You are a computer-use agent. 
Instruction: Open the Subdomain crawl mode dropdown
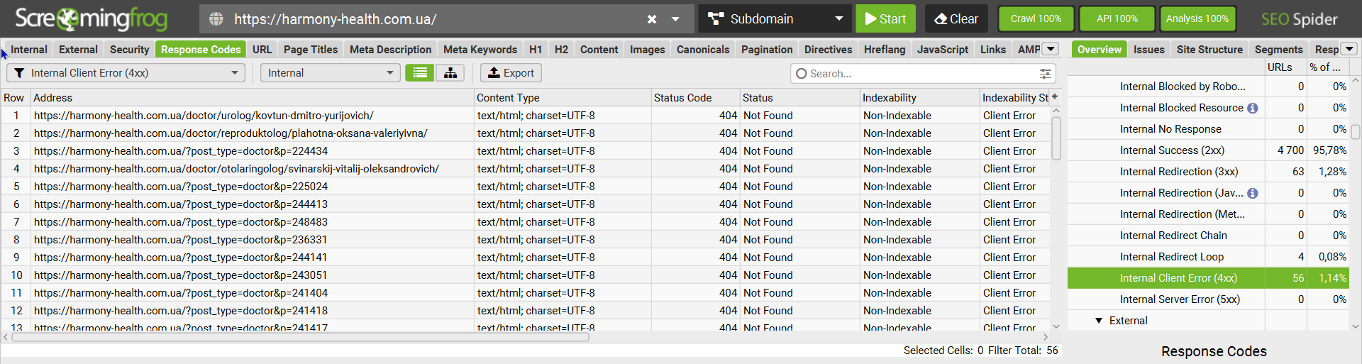775,19
